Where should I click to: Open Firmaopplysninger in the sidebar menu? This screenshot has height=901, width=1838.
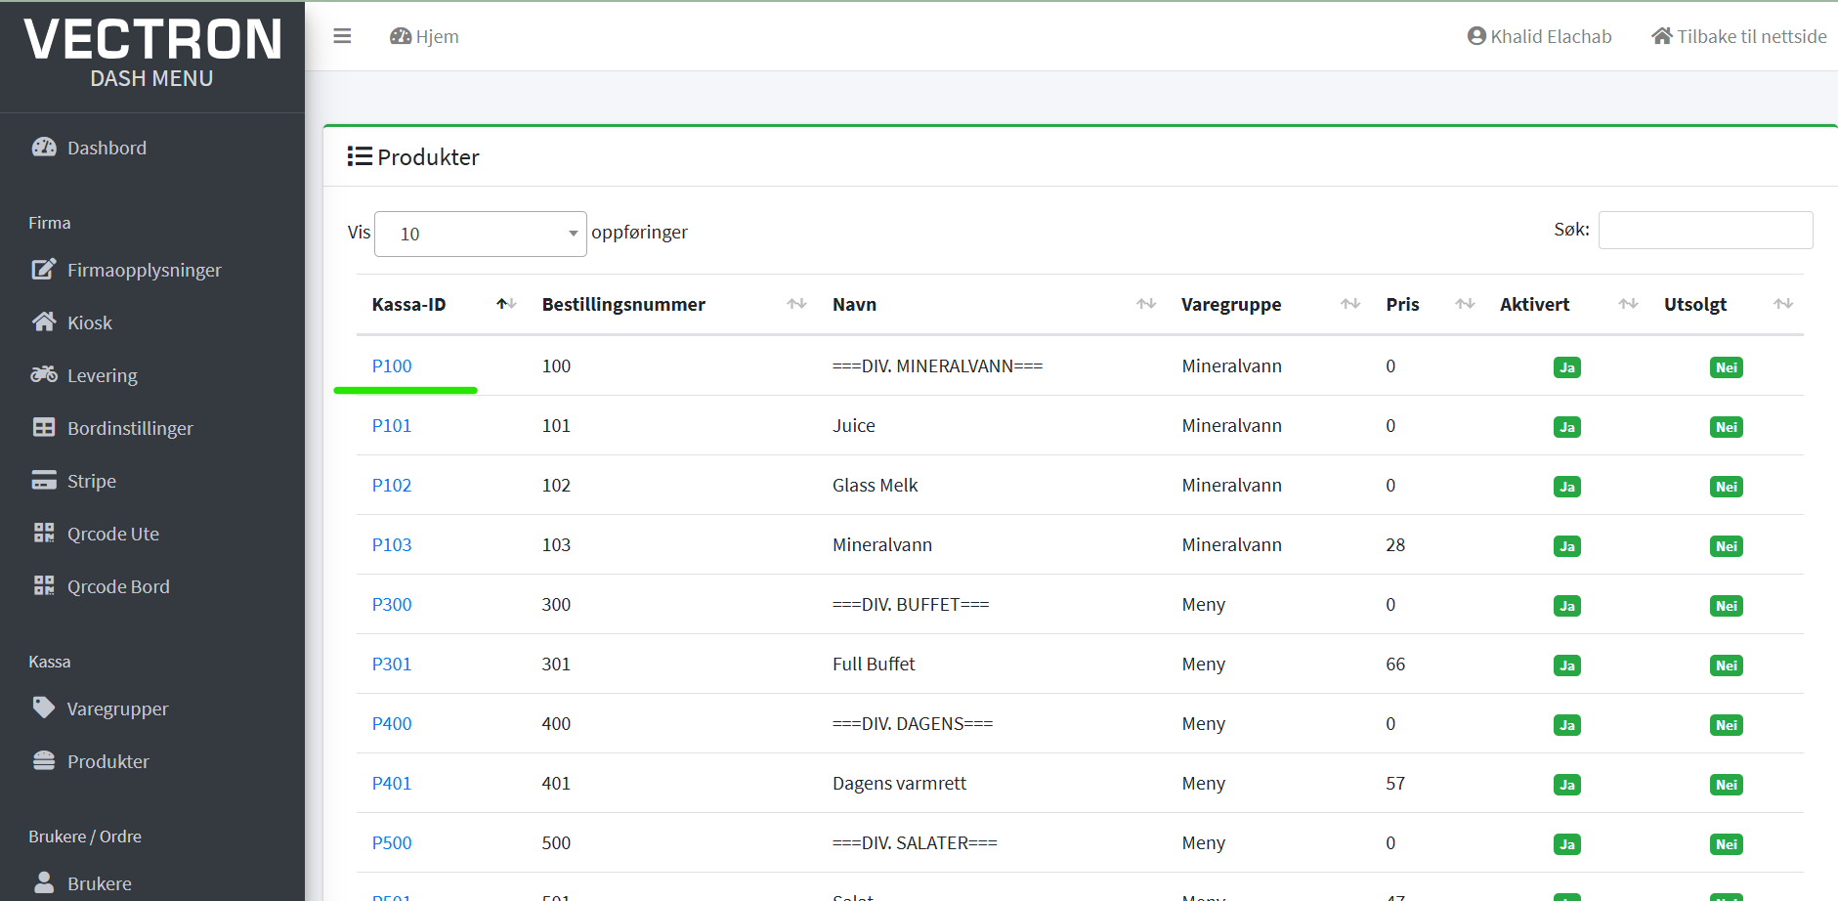click(145, 270)
